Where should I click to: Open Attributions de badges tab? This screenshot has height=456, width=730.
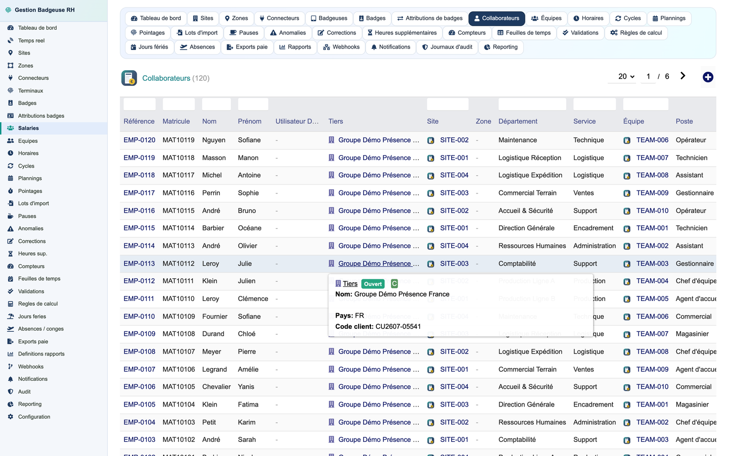(430, 18)
